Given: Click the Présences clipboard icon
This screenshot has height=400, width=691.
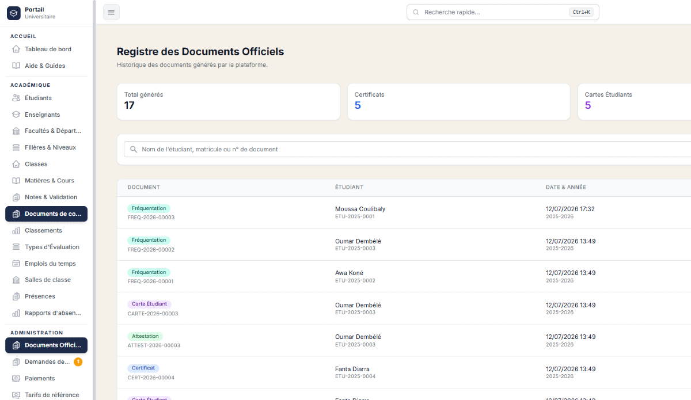Looking at the screenshot, I should 16,296.
